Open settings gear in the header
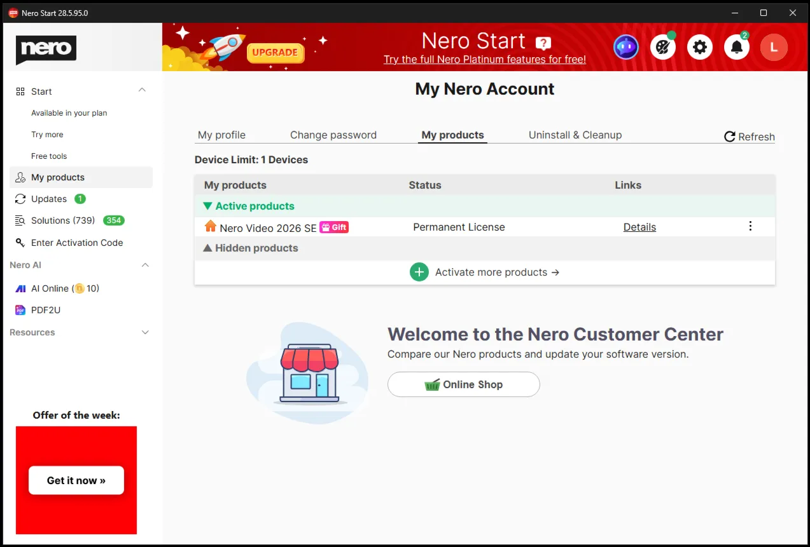This screenshot has width=810, height=547. (700, 47)
